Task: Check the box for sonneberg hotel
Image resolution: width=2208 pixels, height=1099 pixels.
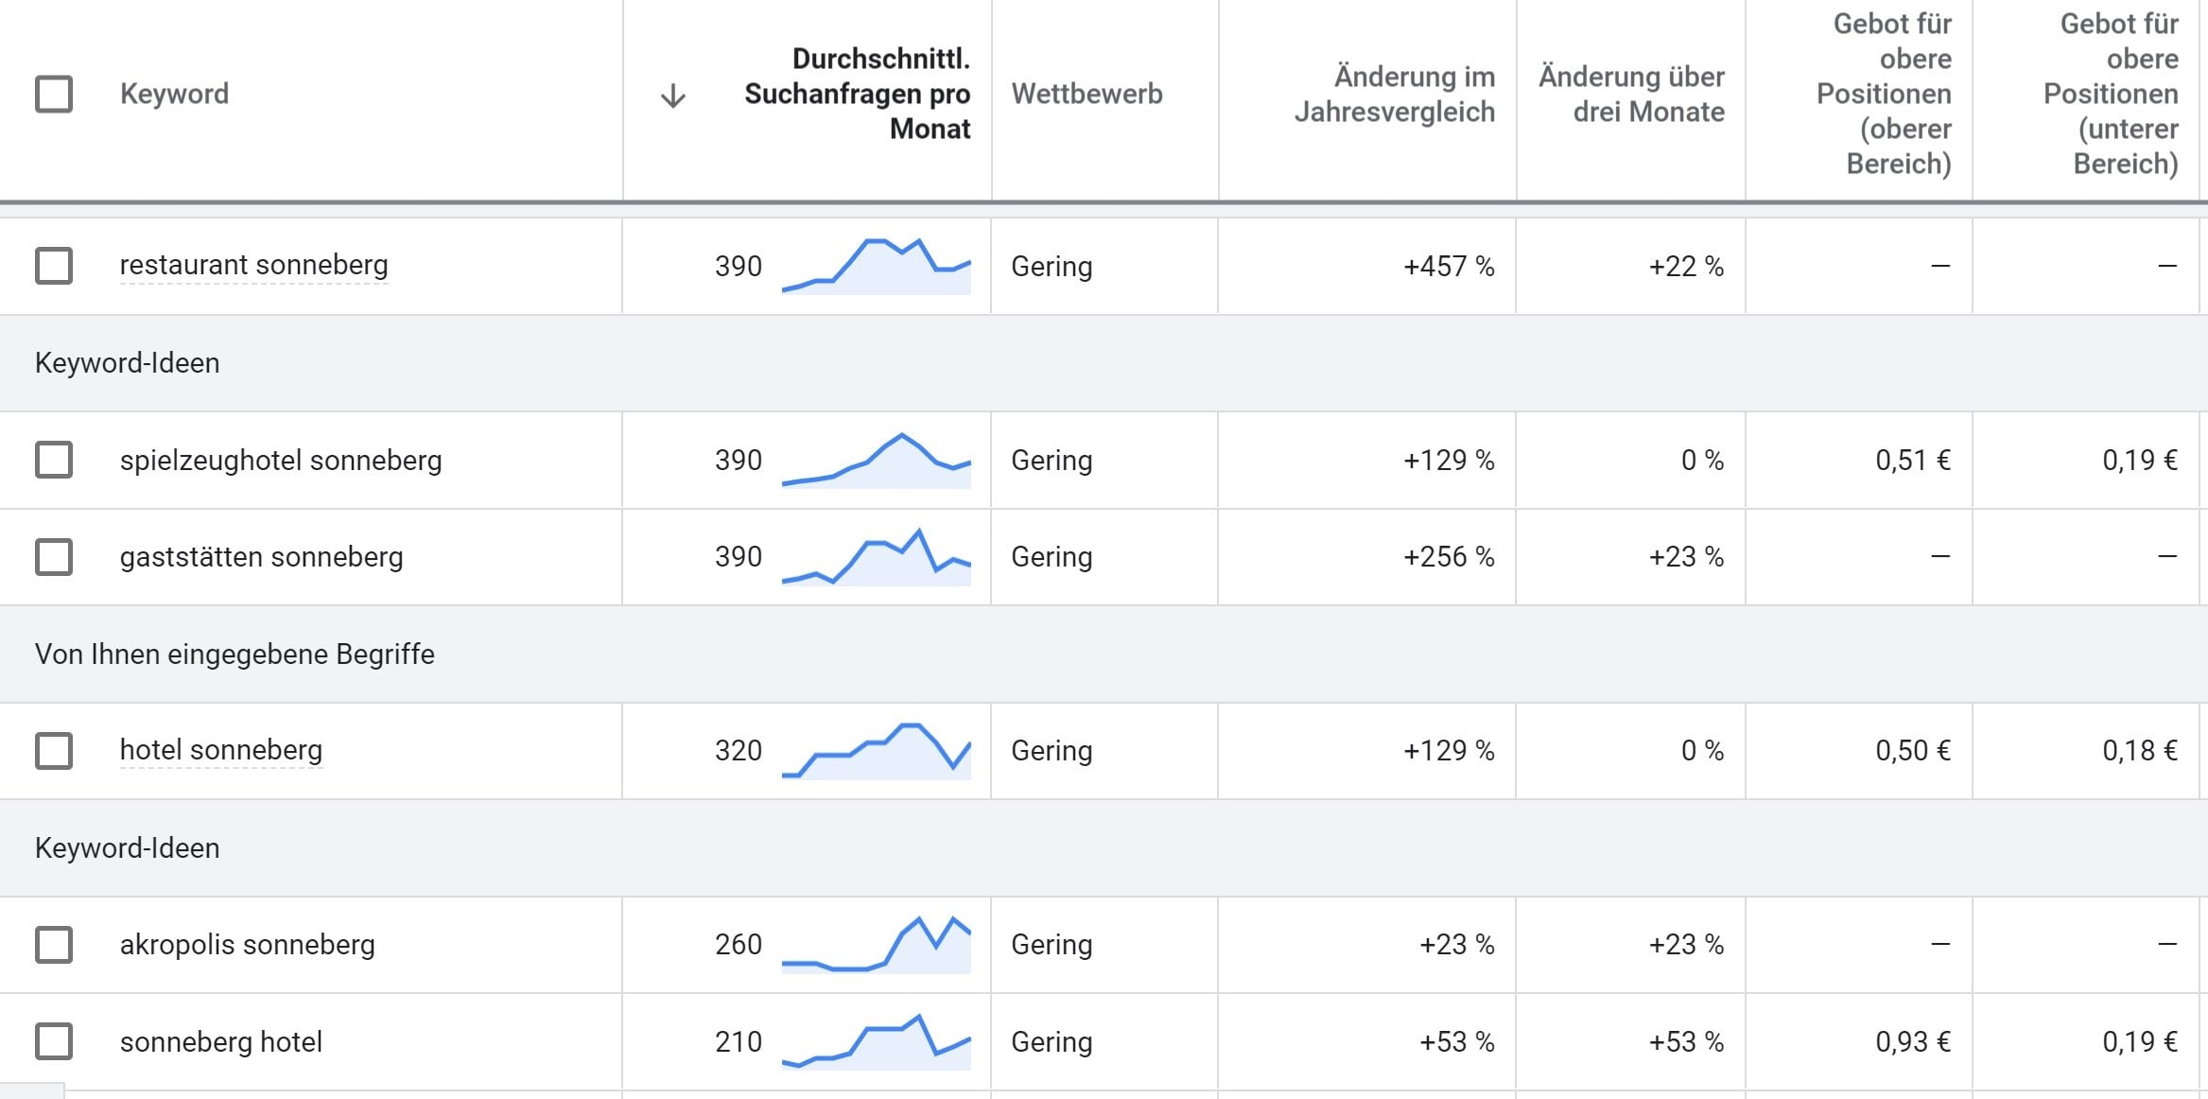Action: pyautogui.click(x=54, y=1041)
